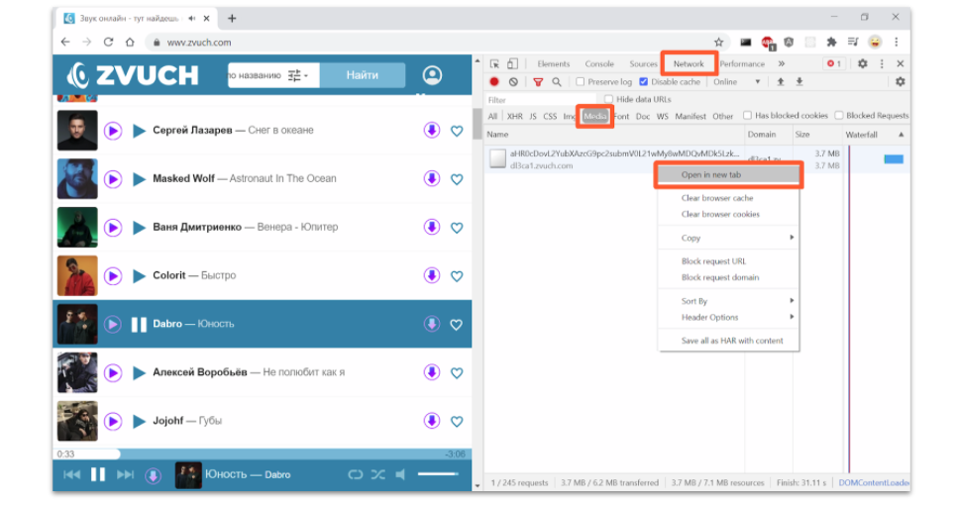Expand the Header Options submenu
The width and height of the screenshot is (957, 505).
(729, 317)
